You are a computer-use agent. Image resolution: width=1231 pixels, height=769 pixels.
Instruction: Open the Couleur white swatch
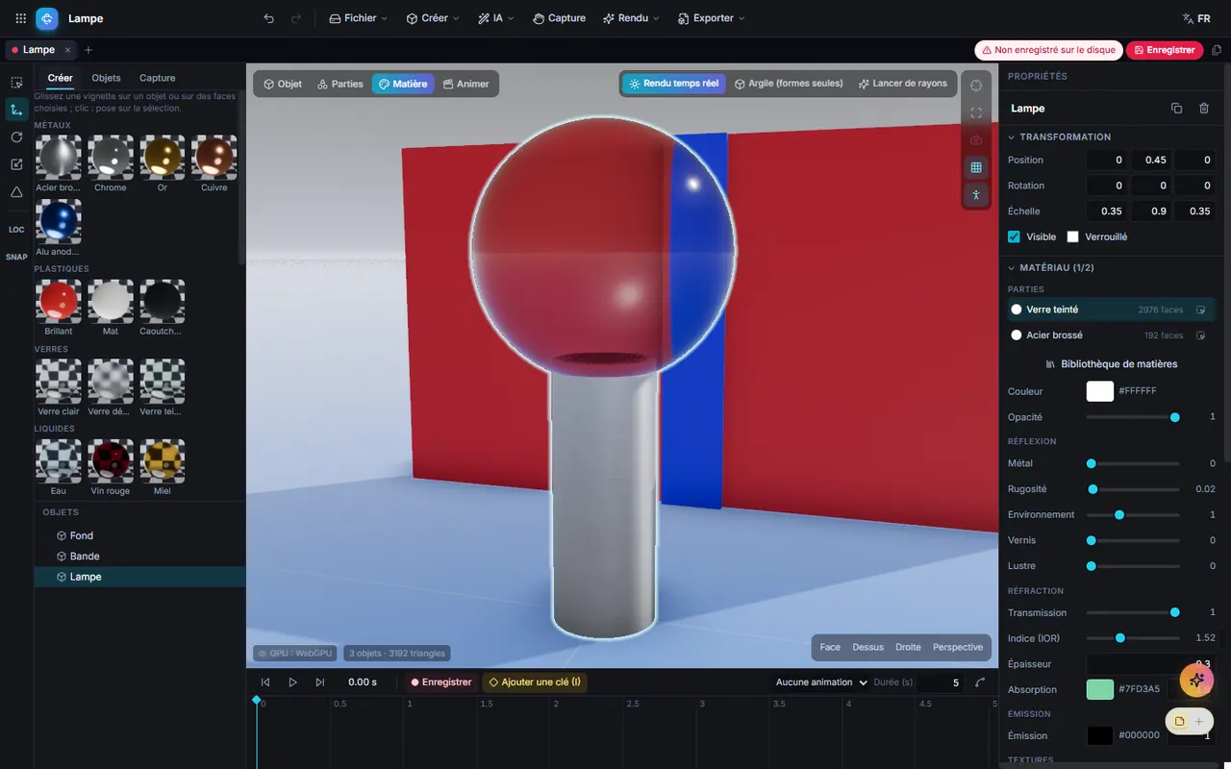(x=1099, y=391)
